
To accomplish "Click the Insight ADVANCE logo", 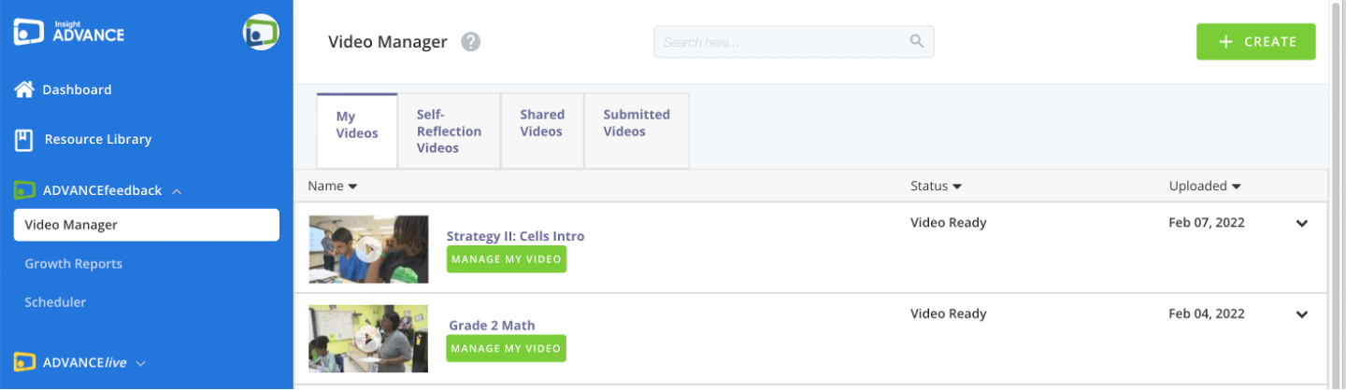I will (69, 32).
